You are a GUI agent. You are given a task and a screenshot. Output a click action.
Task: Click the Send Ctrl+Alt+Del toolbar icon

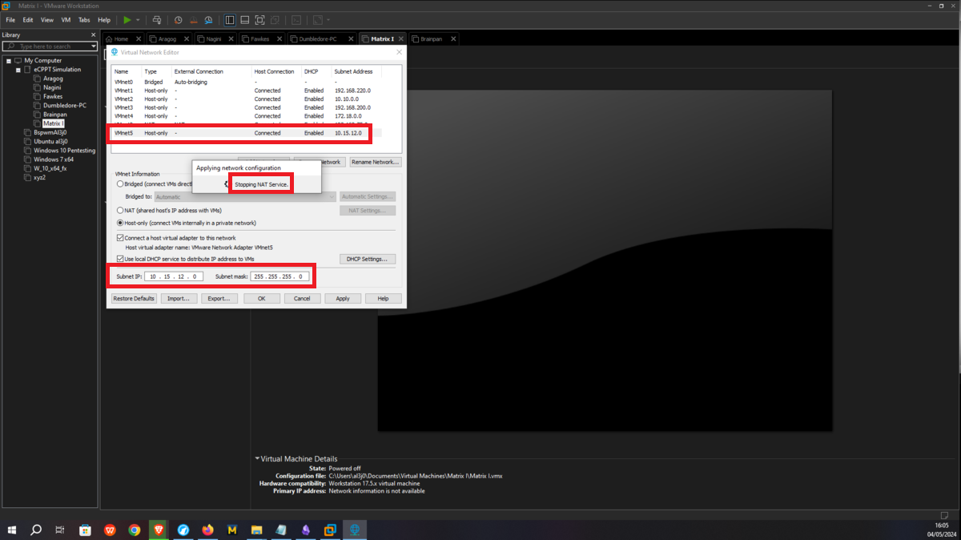156,19
